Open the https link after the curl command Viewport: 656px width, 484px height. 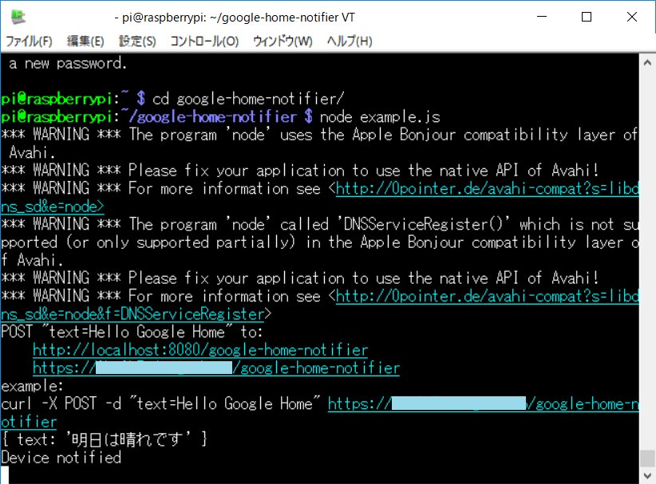tap(483, 404)
